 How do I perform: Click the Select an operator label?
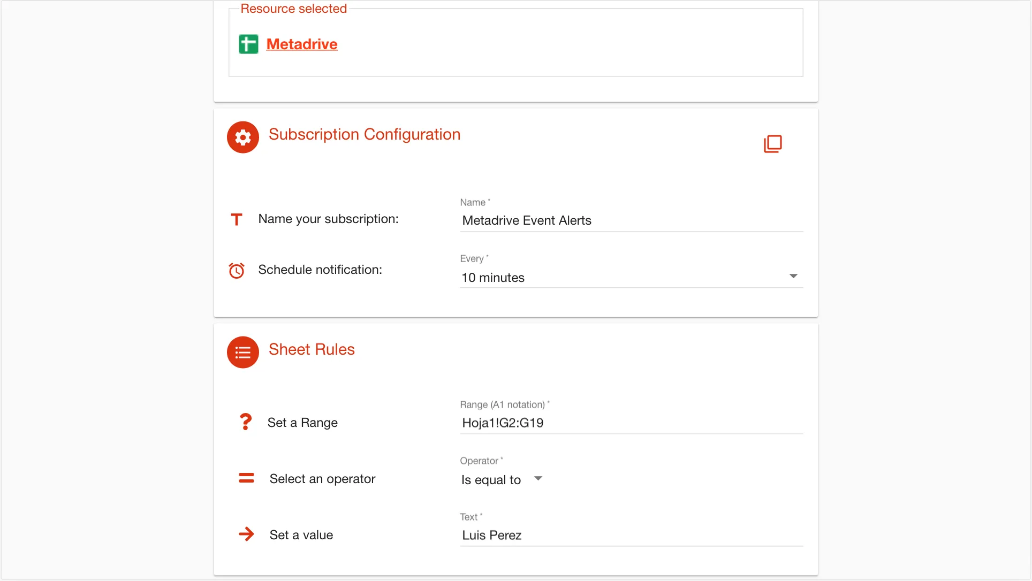tap(322, 479)
